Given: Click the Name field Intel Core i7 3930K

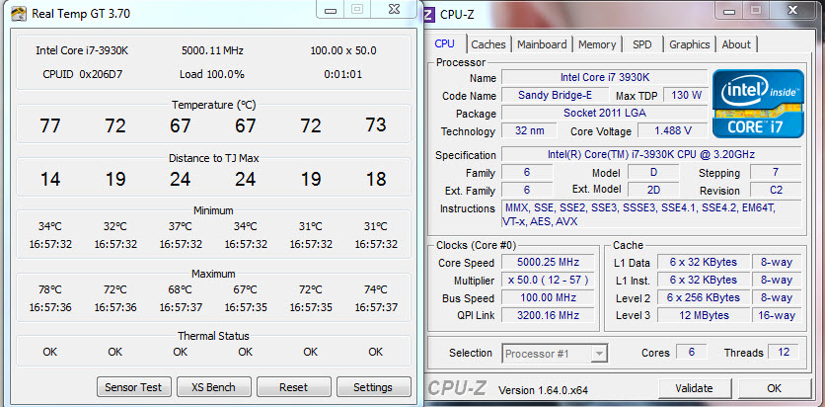Looking at the screenshot, I should 605,77.
